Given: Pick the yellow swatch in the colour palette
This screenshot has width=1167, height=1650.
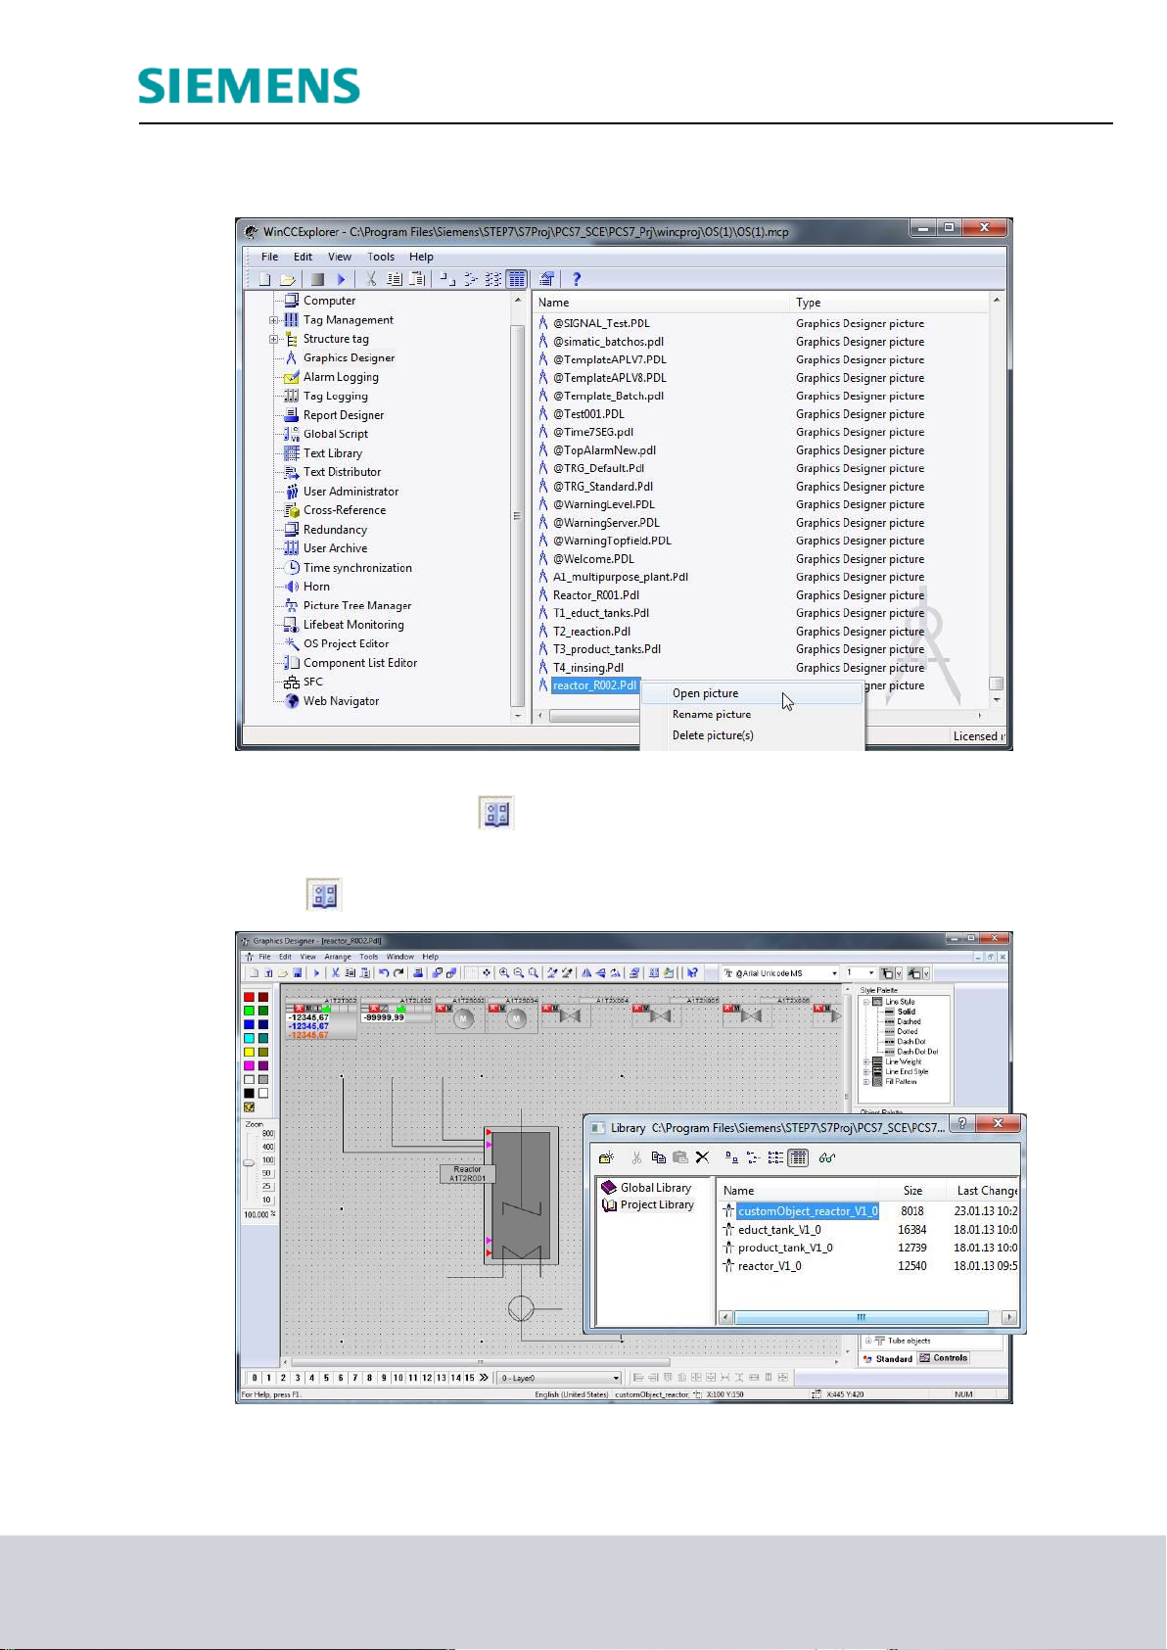Looking at the screenshot, I should click(249, 1052).
